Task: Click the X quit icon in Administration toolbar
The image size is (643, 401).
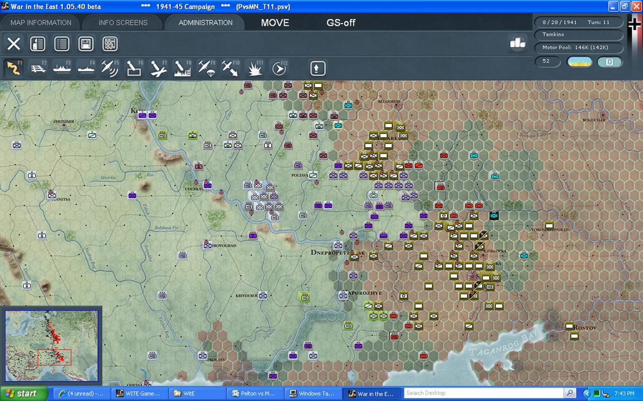Action: pyautogui.click(x=14, y=44)
